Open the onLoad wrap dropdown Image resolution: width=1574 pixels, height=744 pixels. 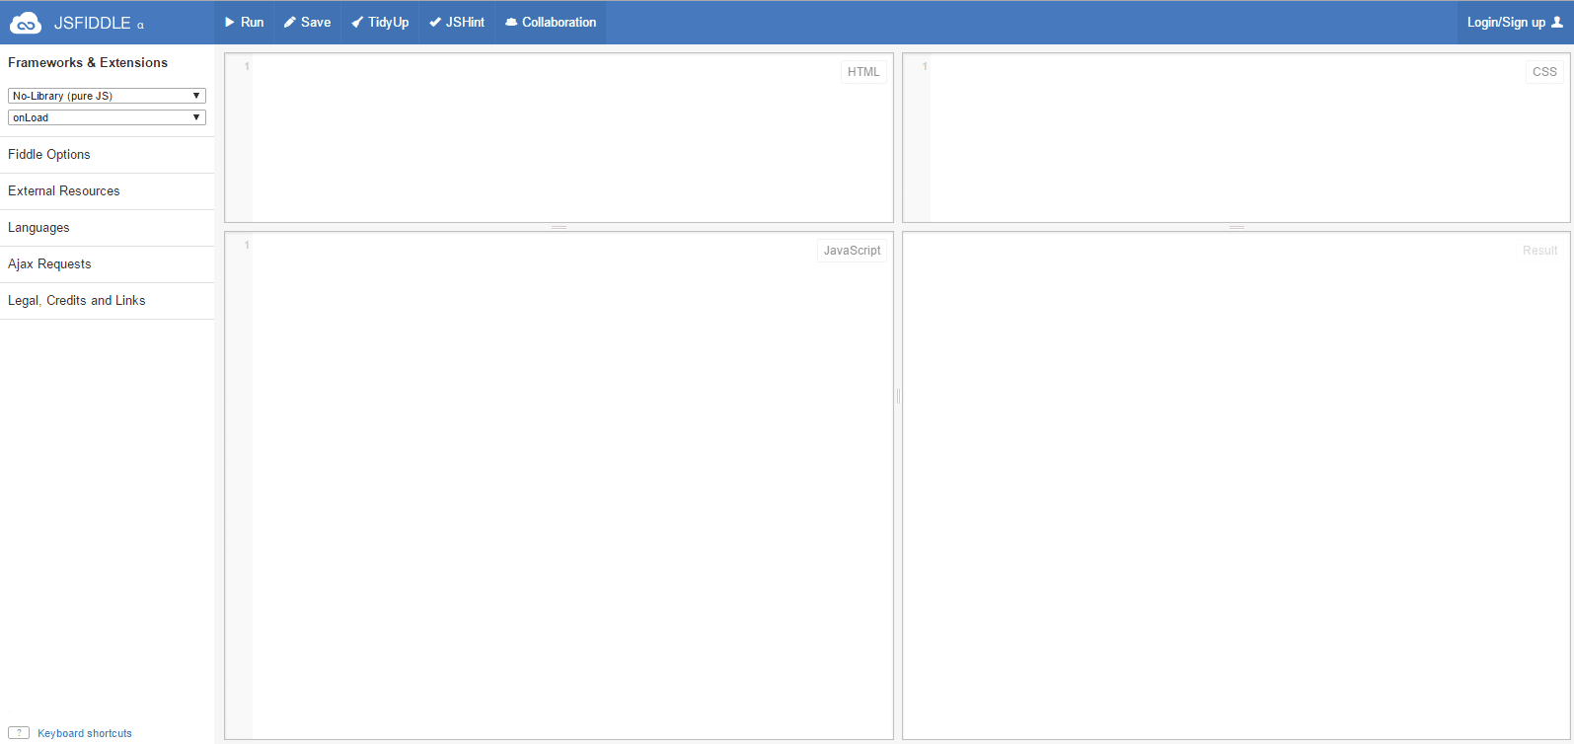107,117
